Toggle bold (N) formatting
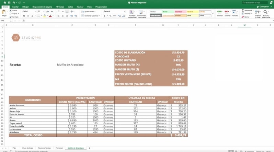Screen dimensions: 274x152 (23, 16)
